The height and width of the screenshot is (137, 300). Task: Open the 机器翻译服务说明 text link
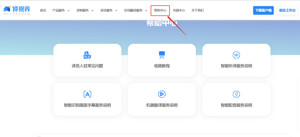tap(162, 105)
